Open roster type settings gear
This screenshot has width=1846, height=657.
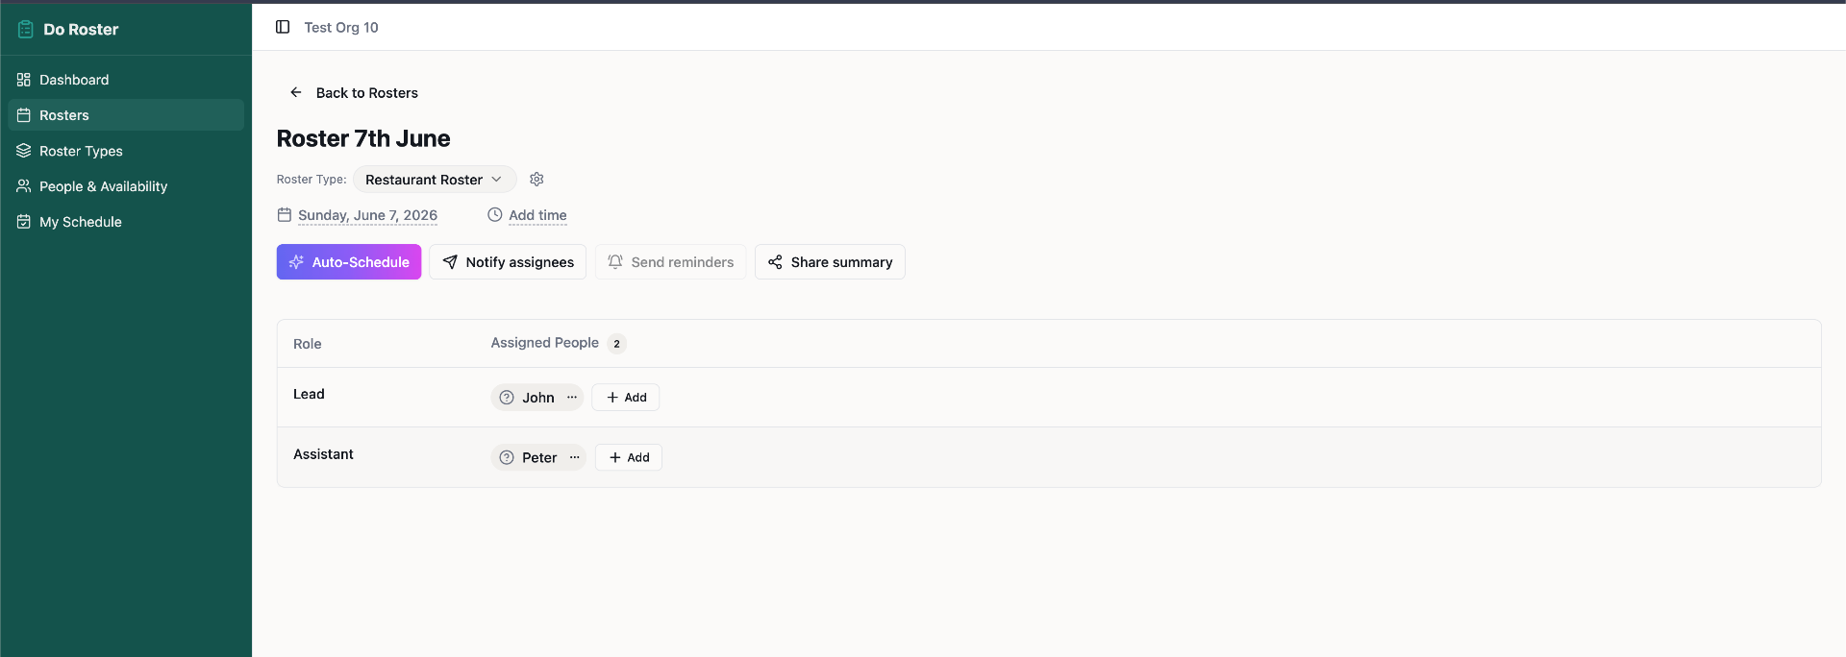[x=536, y=180]
